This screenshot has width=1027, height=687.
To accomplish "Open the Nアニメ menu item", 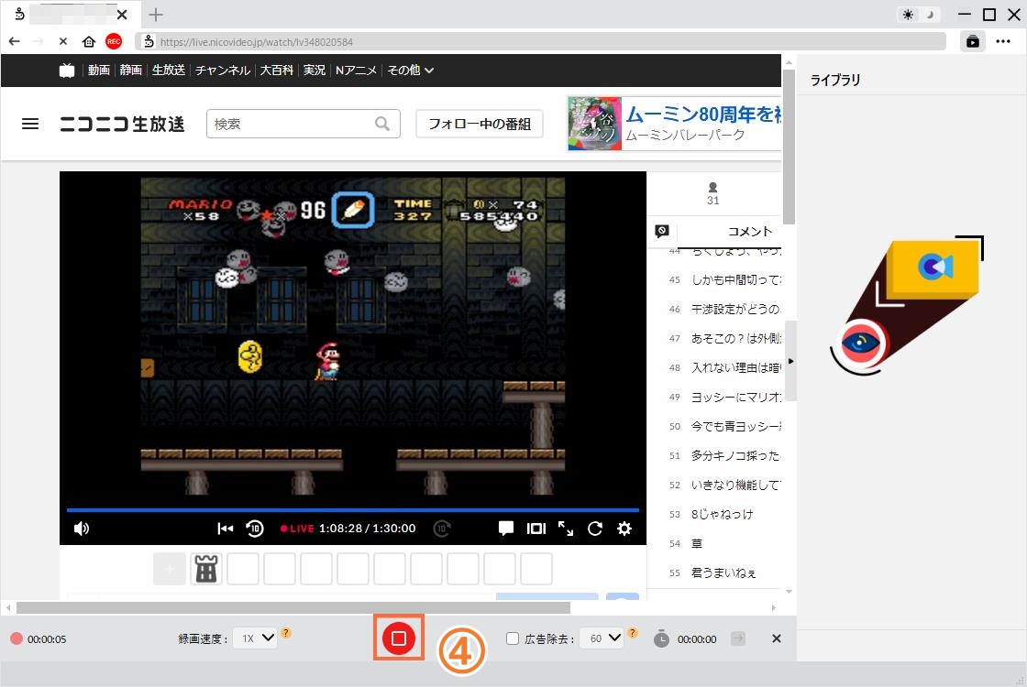I will click(x=357, y=70).
